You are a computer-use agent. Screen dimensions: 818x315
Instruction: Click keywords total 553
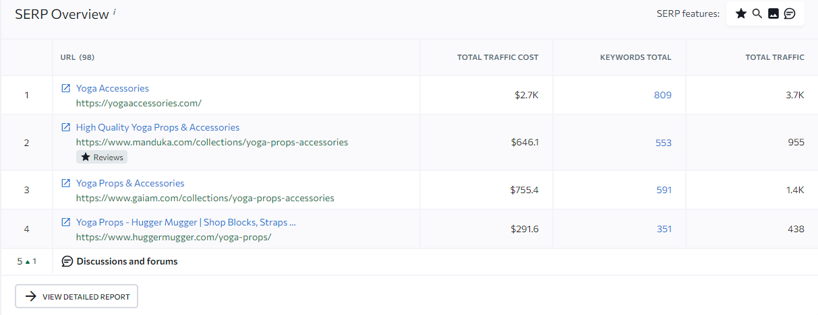point(664,143)
